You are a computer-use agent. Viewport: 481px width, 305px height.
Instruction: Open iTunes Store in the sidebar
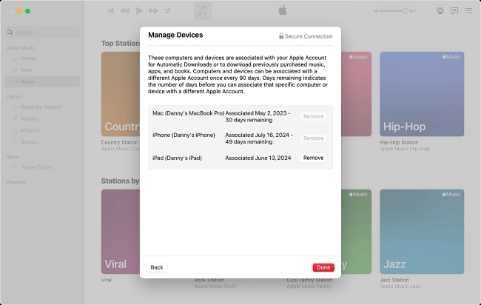(x=42, y=167)
